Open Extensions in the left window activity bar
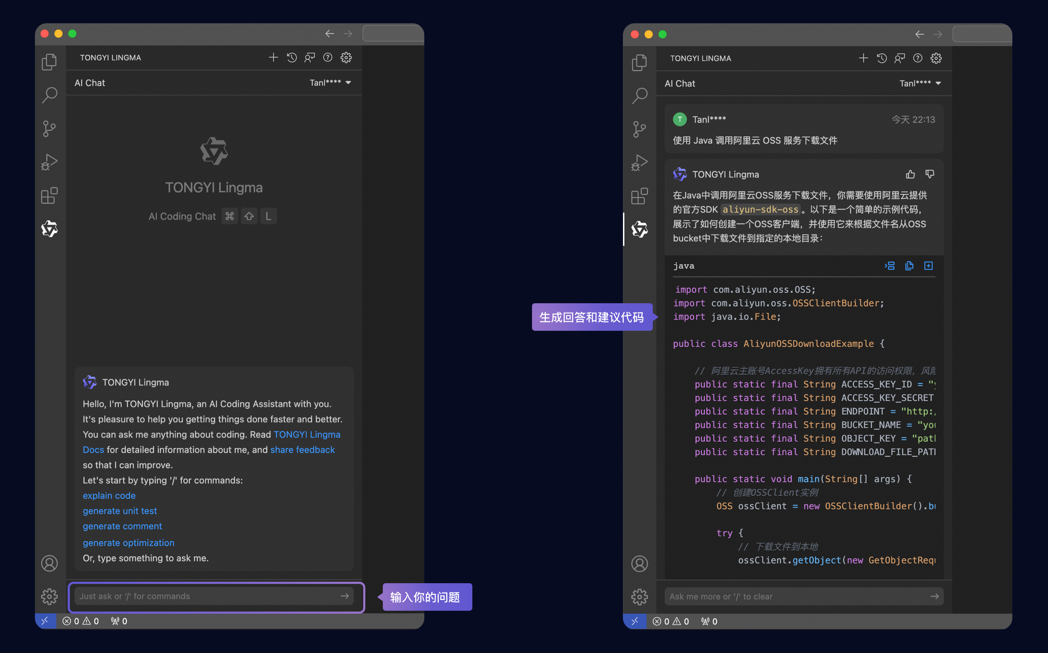1048x653 pixels. click(49, 196)
